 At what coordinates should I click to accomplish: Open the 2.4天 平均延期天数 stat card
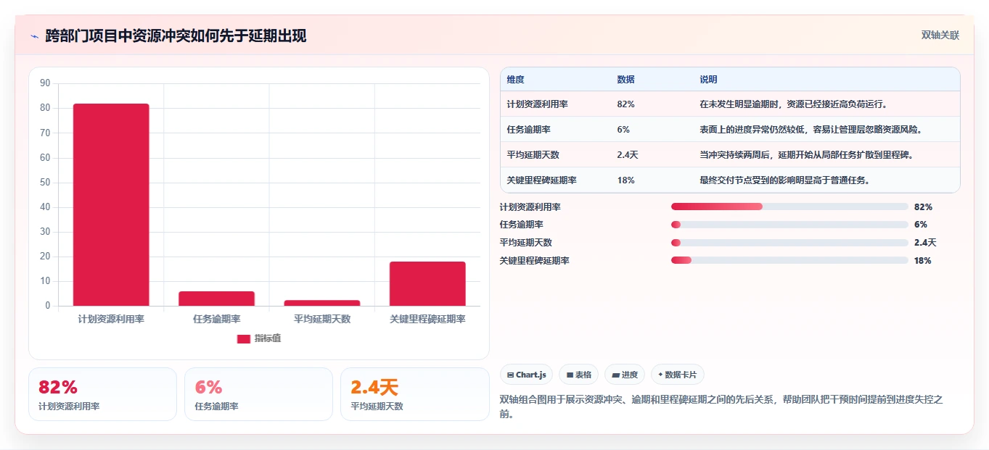(415, 394)
